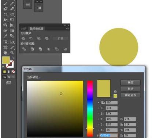Click Divide pathfinder icon
Viewport: 152px width, 138px height.
24,49
